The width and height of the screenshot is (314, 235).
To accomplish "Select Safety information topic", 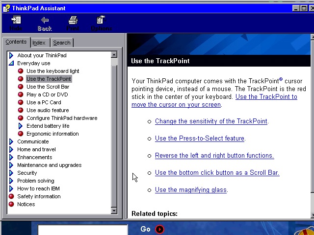I will 39,196.
